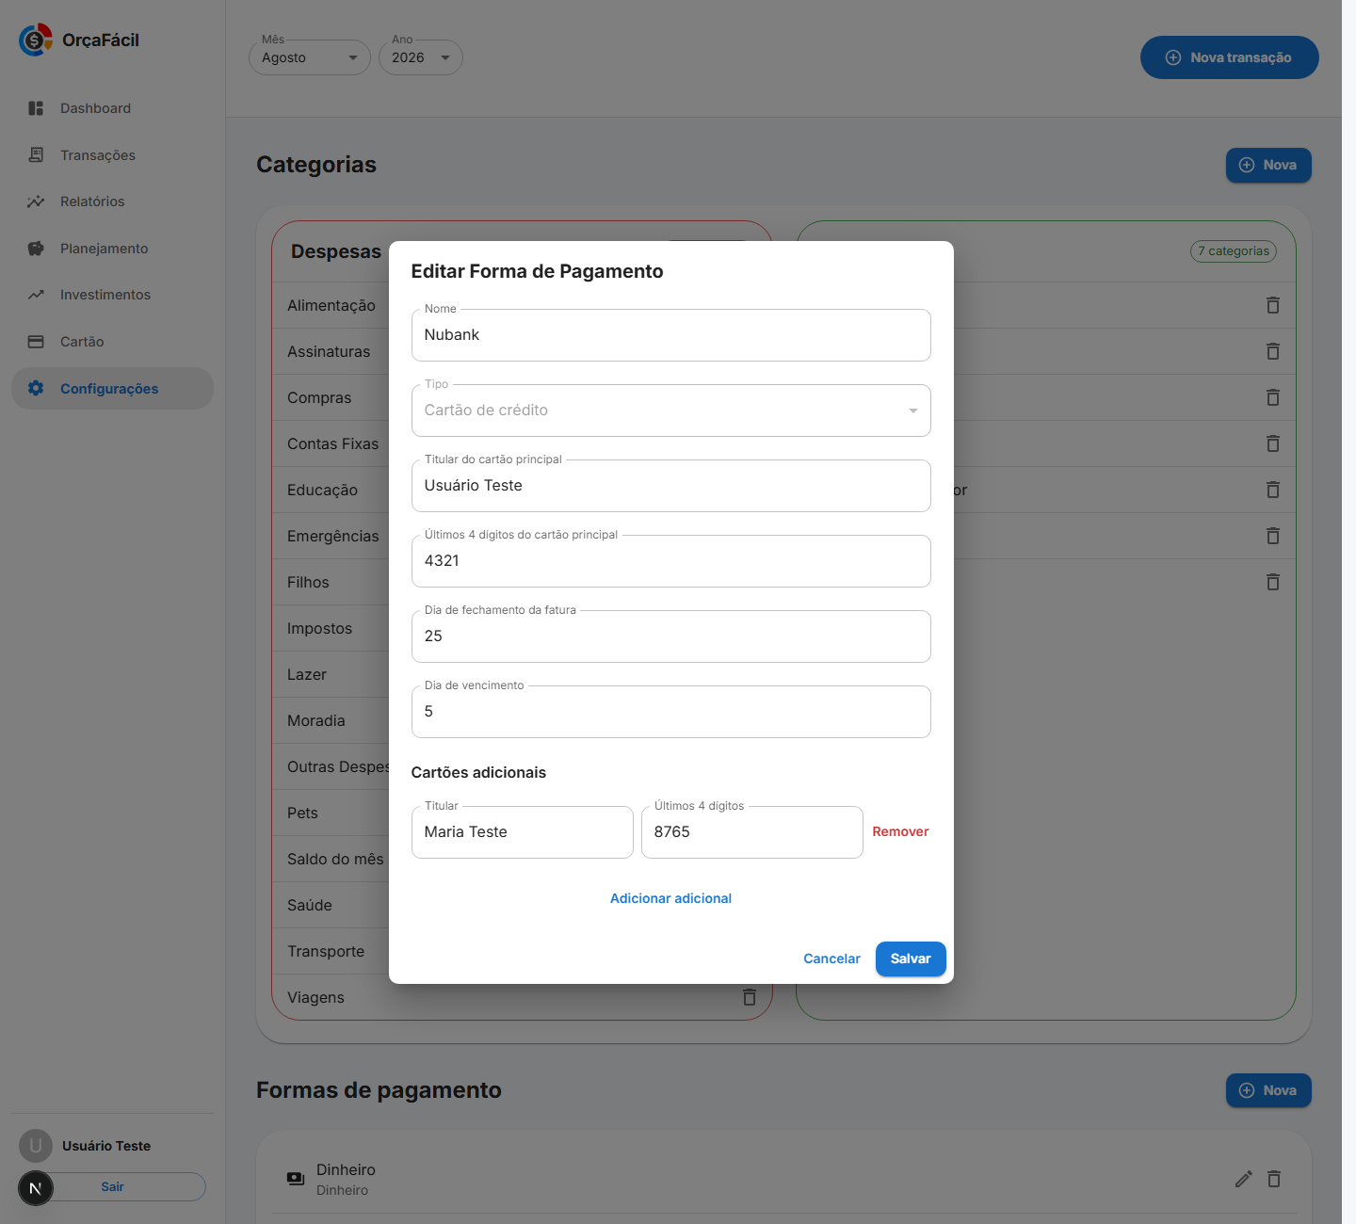The height and width of the screenshot is (1224, 1356).
Task: Navigate to Planejamento
Action: pyautogui.click(x=112, y=249)
